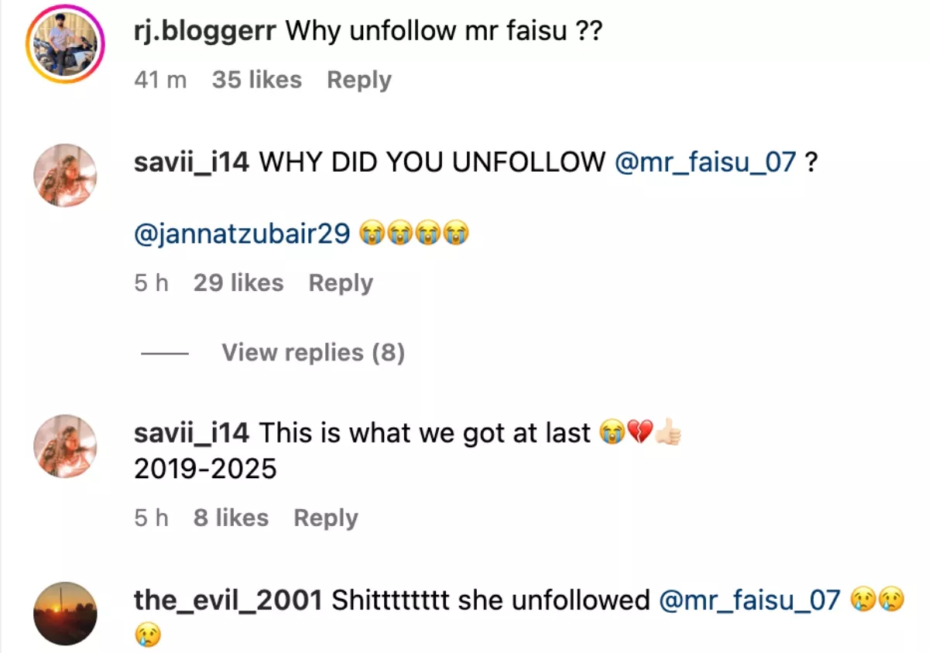The image size is (929, 653).
Task: Open the_evil_2001's sunset profile picture
Action: [65, 614]
